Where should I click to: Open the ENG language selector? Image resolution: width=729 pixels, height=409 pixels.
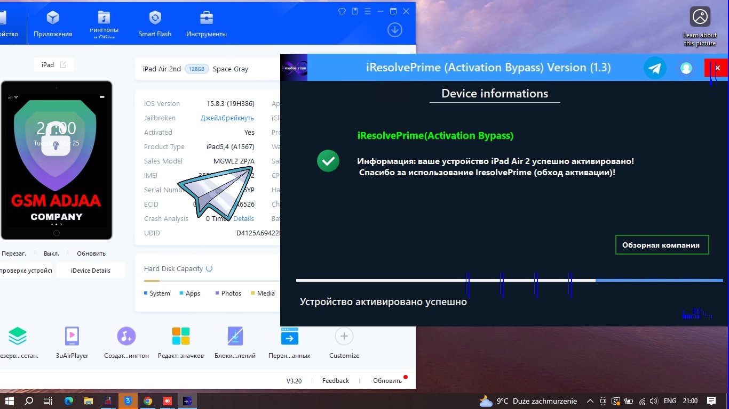[670, 401]
